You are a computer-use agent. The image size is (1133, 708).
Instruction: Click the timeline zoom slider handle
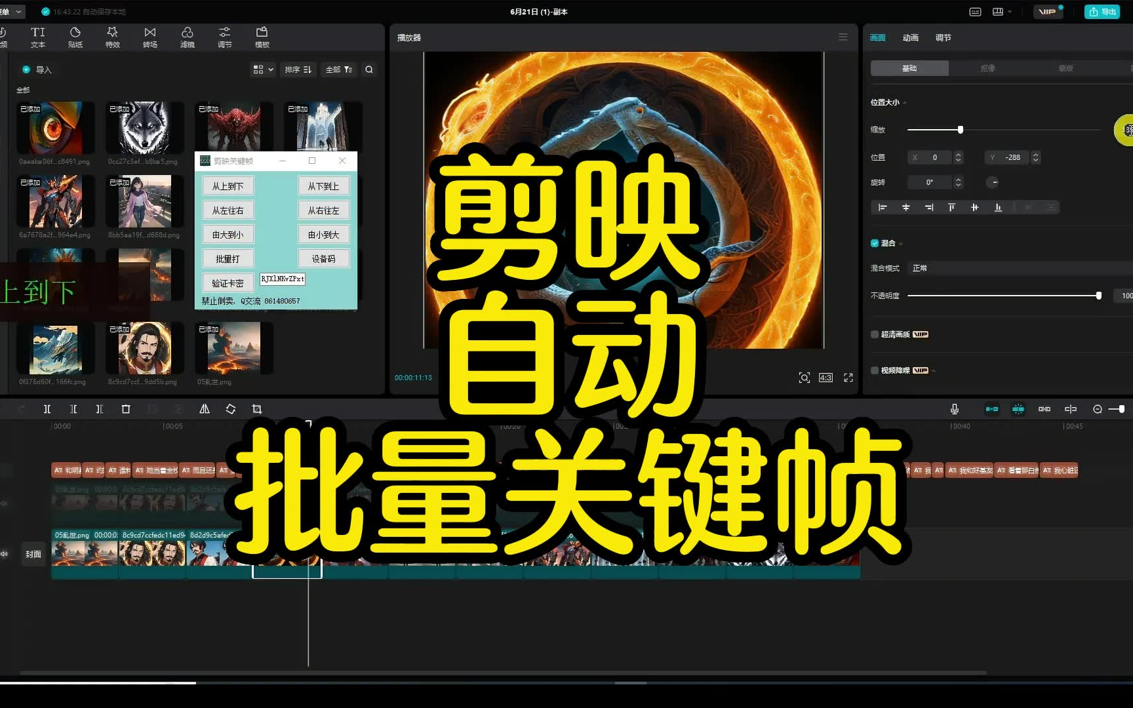1122,409
